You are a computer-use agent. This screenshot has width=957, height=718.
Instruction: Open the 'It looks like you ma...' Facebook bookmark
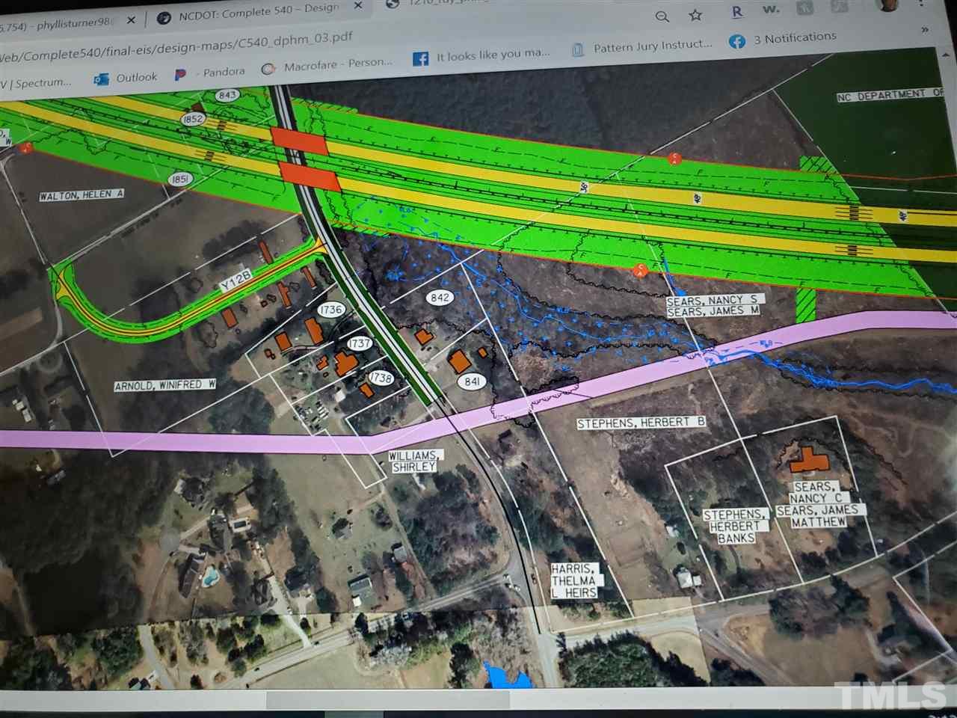(481, 55)
